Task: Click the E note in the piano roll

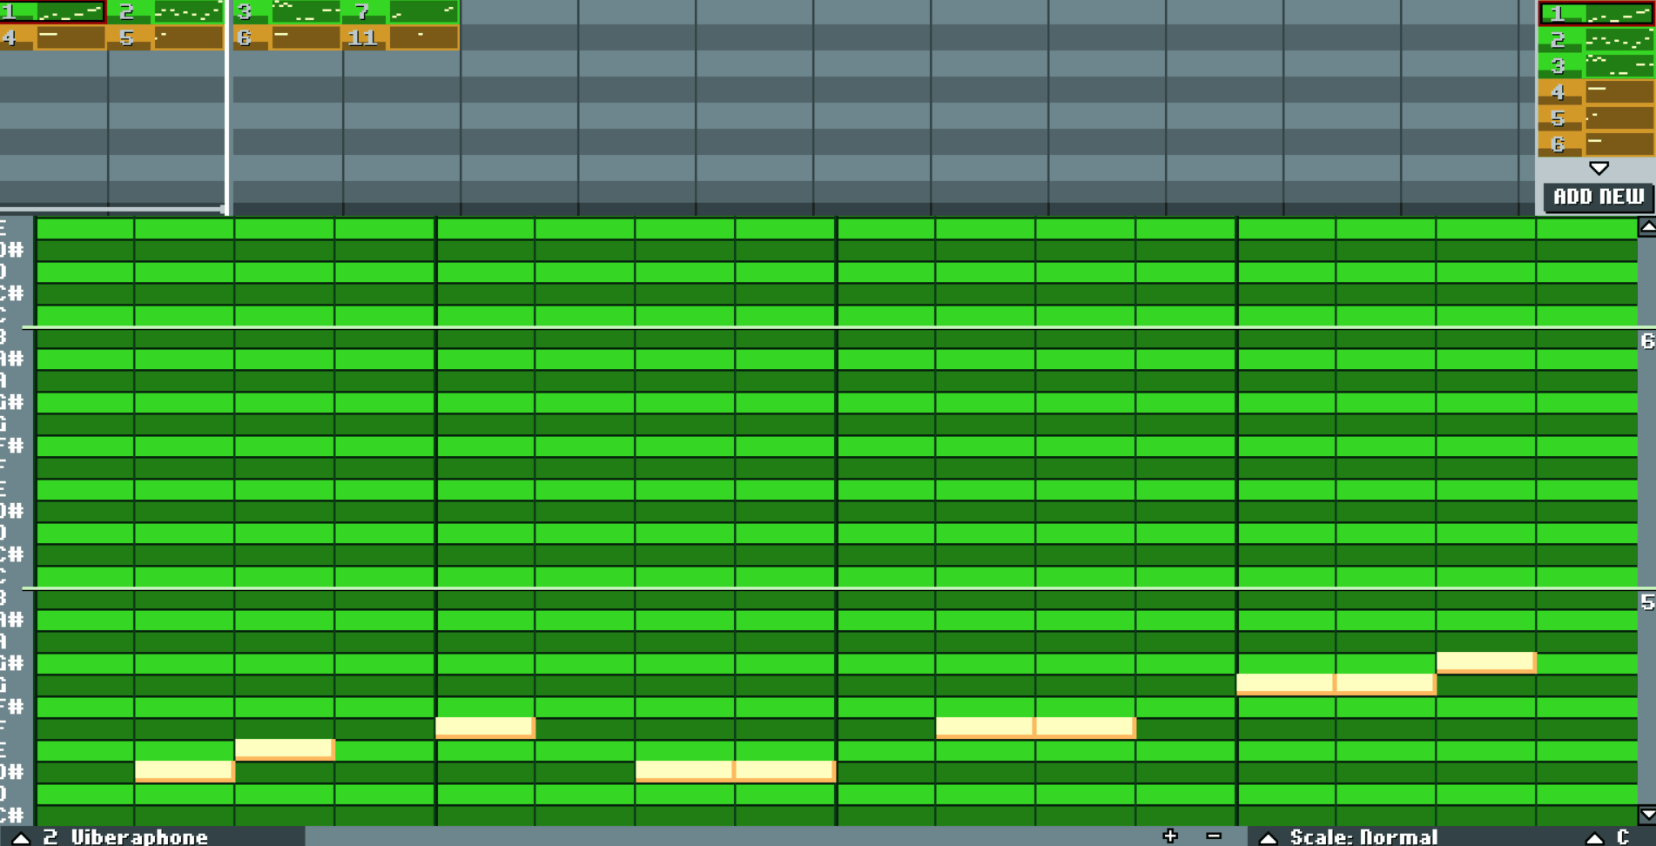Action: 285,749
